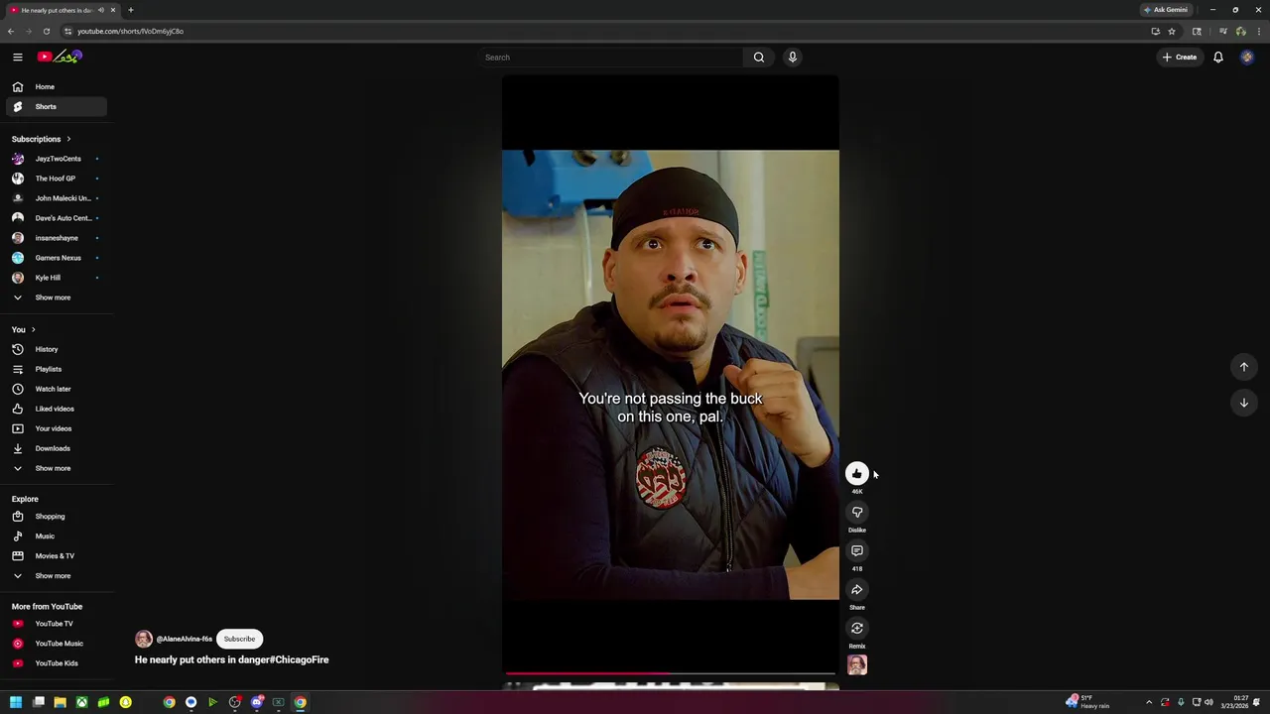Screen dimensions: 1270x714
Task: Like this Short with thumbs up
Action: (857, 474)
